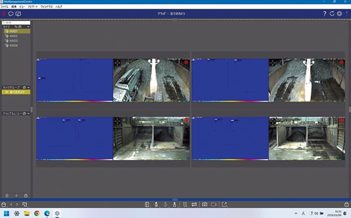
Task: Click fan icon on top-right camera tile
Action: (x=273, y=63)
